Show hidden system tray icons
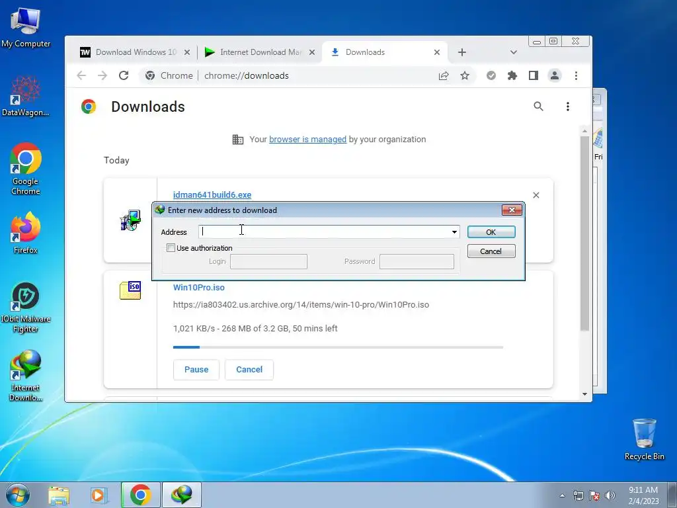The height and width of the screenshot is (508, 677). point(562,495)
